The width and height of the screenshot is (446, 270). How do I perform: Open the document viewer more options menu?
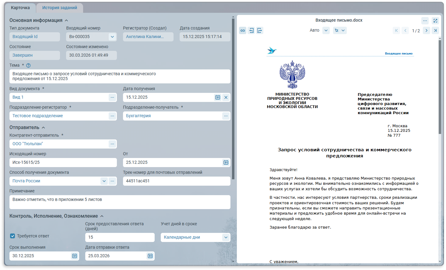tap(425, 21)
